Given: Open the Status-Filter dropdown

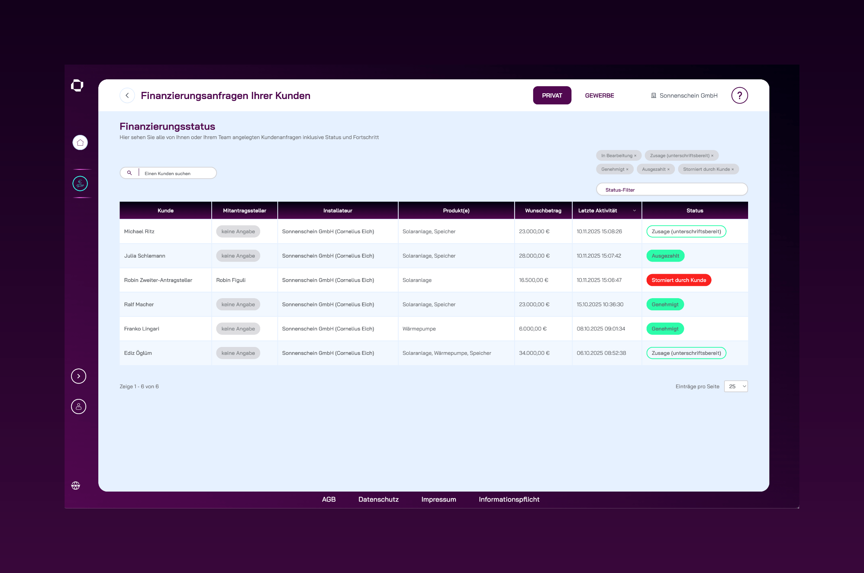Looking at the screenshot, I should pyautogui.click(x=671, y=190).
